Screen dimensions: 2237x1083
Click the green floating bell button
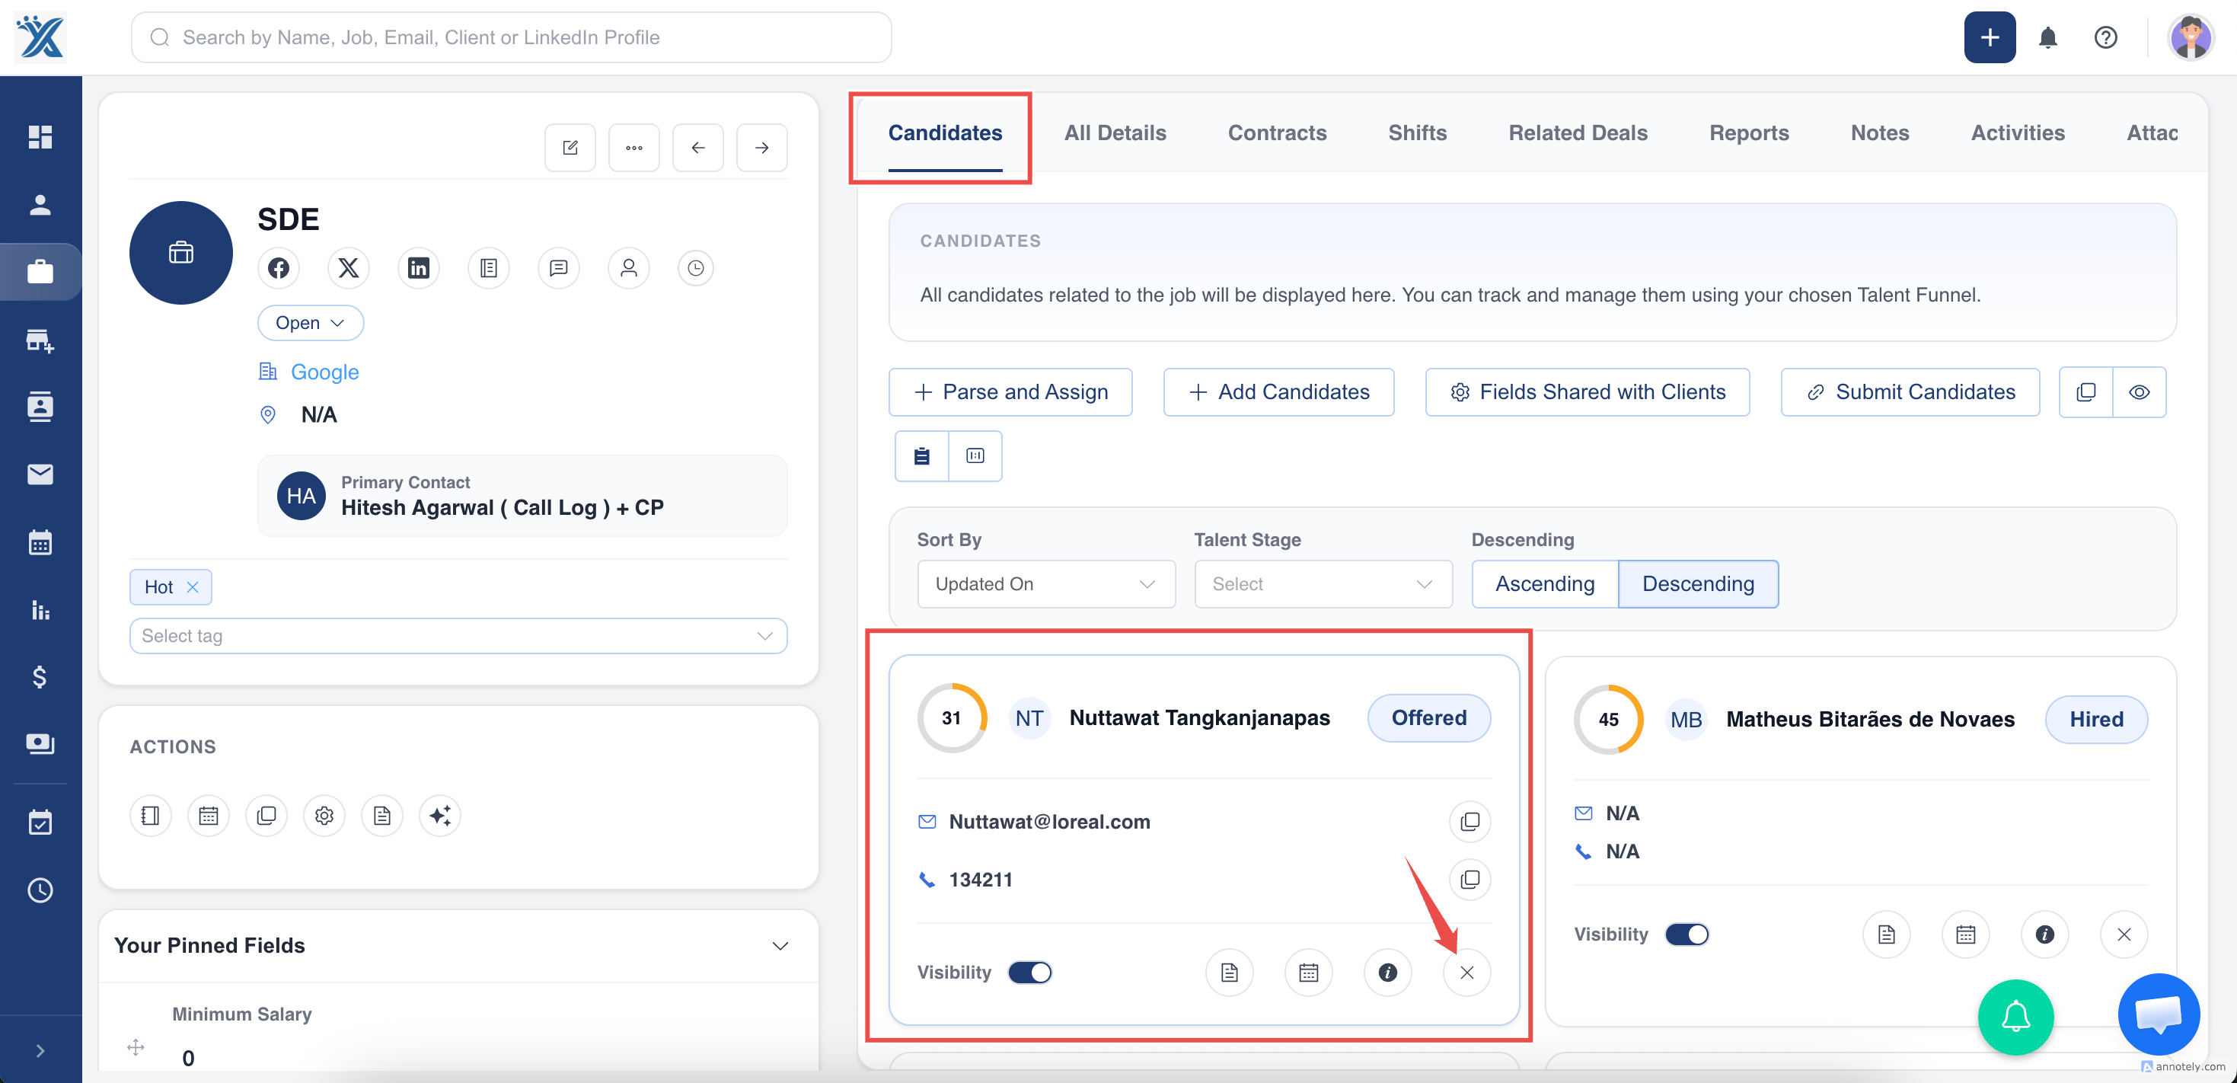[x=2015, y=1017]
